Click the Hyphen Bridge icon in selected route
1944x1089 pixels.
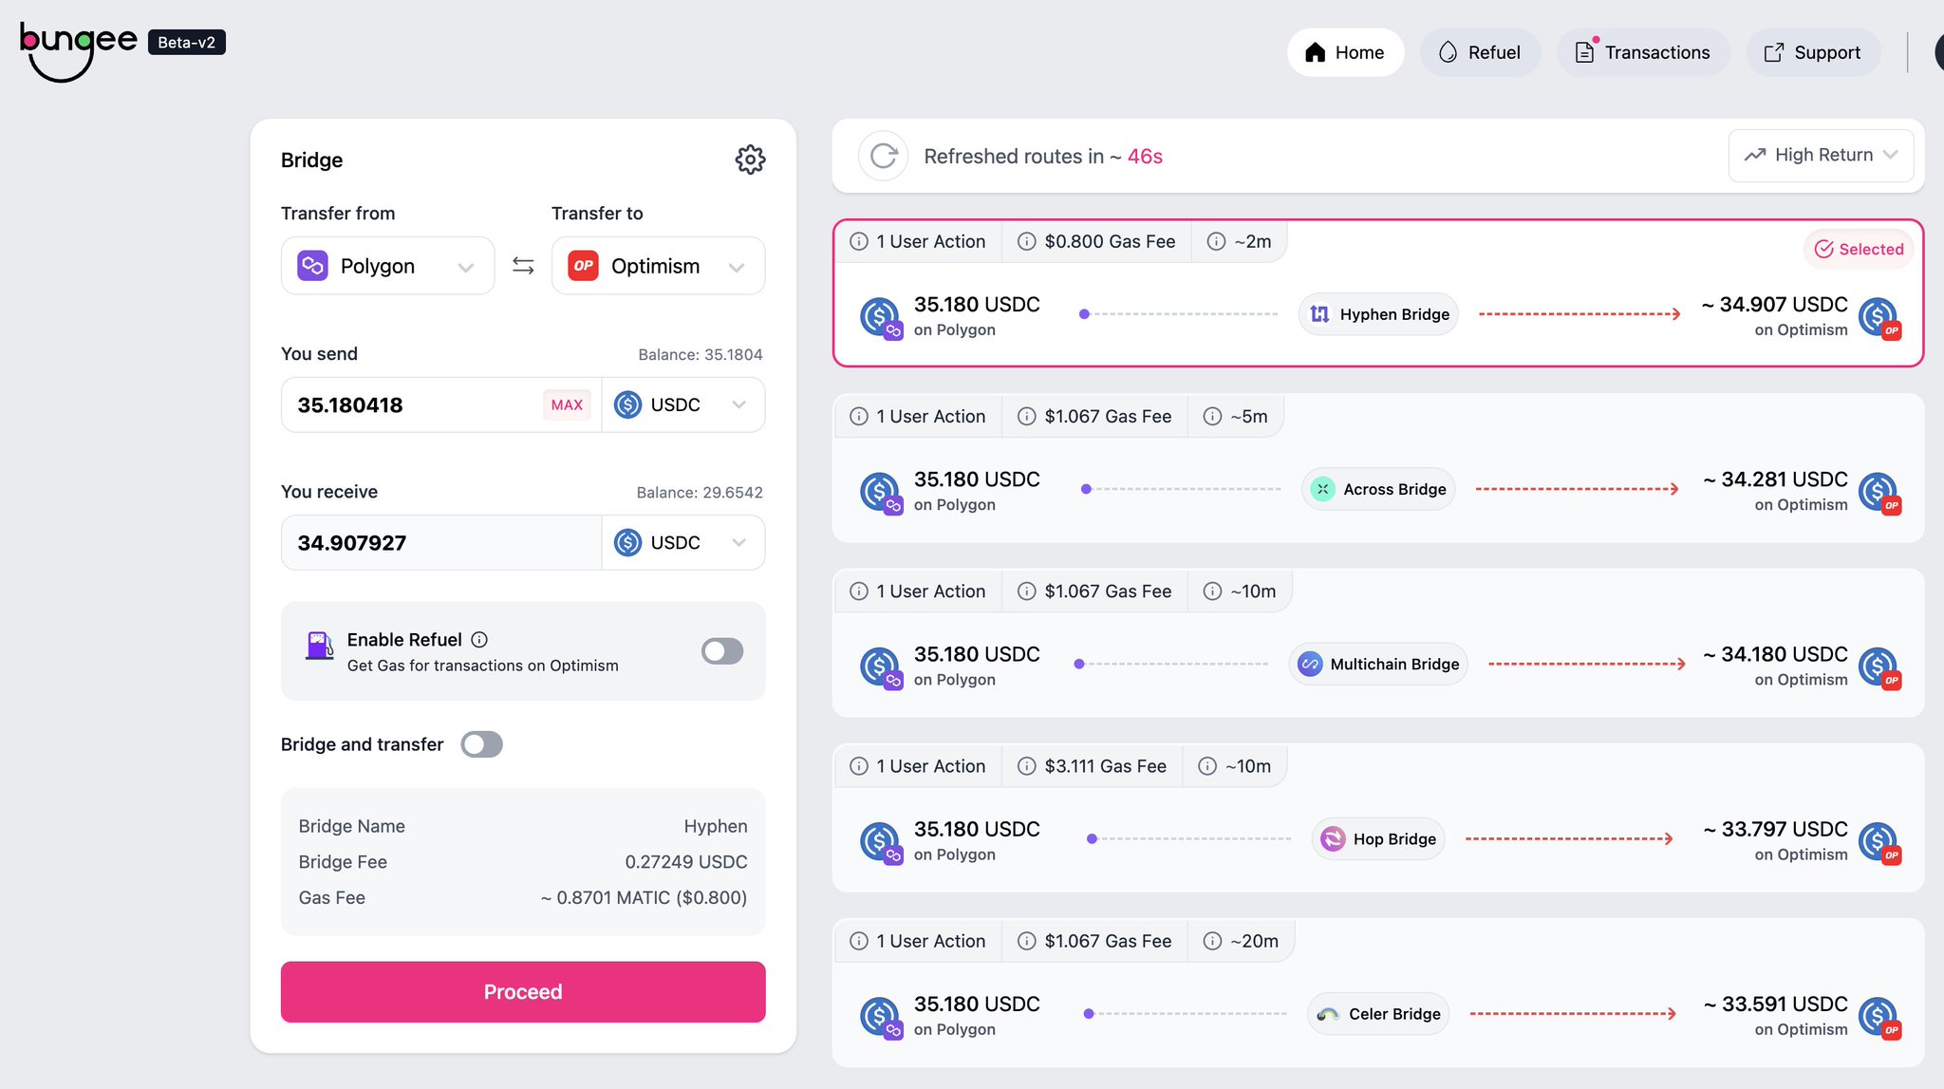[1320, 313]
